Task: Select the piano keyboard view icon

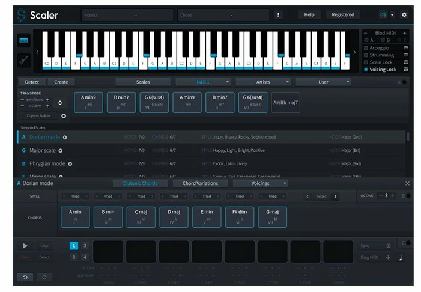Action: (23, 41)
